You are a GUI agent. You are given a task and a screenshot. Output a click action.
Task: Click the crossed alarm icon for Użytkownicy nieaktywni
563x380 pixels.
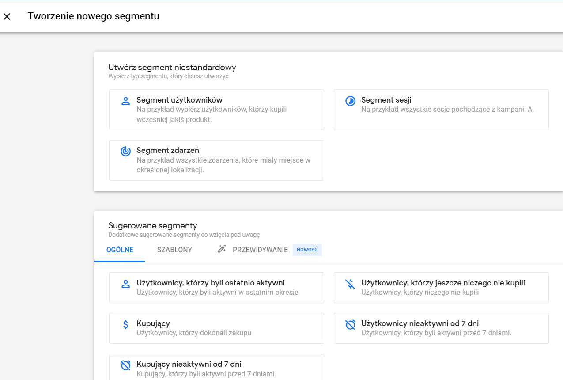pyautogui.click(x=350, y=325)
